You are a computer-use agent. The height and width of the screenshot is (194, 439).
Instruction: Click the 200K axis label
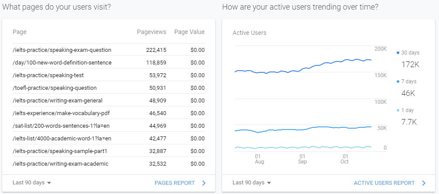pyautogui.click(x=381, y=49)
